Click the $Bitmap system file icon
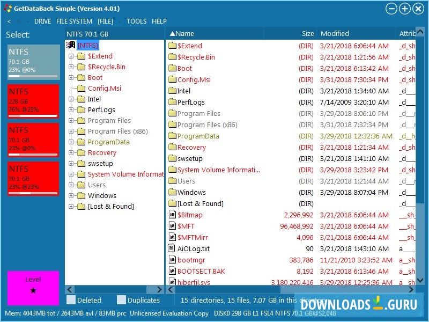The height and width of the screenshot is (322, 429). point(173,215)
